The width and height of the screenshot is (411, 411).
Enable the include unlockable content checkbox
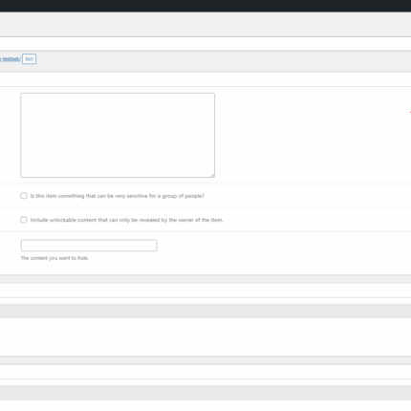[24, 220]
